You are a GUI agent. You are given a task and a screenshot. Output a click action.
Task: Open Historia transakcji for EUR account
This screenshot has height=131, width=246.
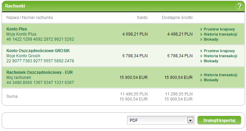point(220,75)
